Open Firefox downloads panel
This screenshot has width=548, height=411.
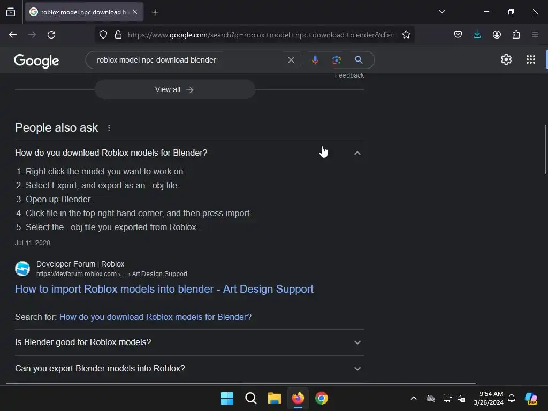coord(477,35)
